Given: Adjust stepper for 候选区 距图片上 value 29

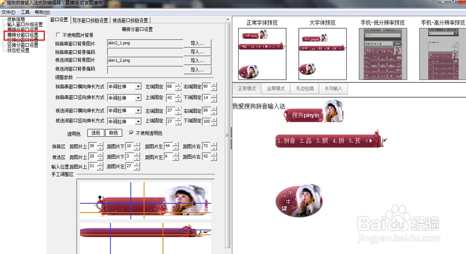Looking at the screenshot, I should point(101,156).
